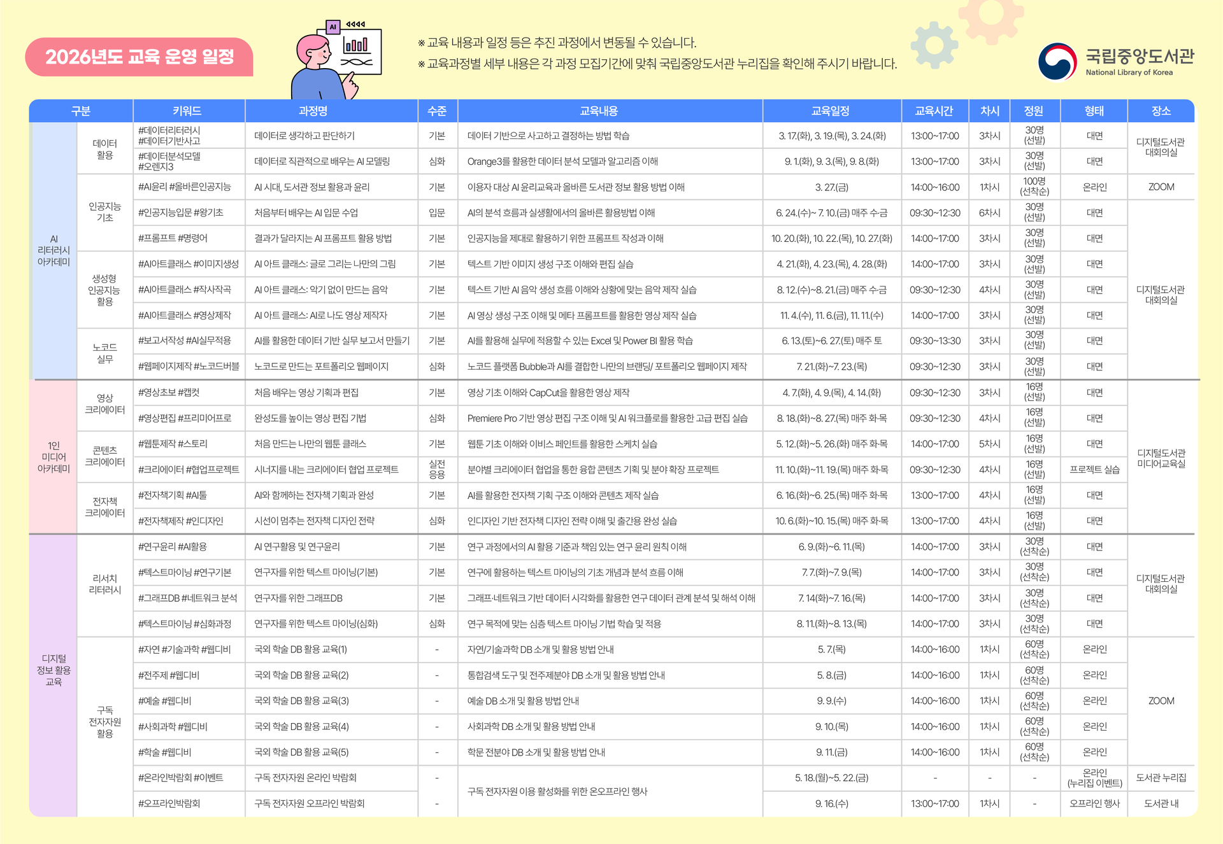The width and height of the screenshot is (1223, 844).
Task: Select the 과정명 column header
Action: tap(313, 111)
